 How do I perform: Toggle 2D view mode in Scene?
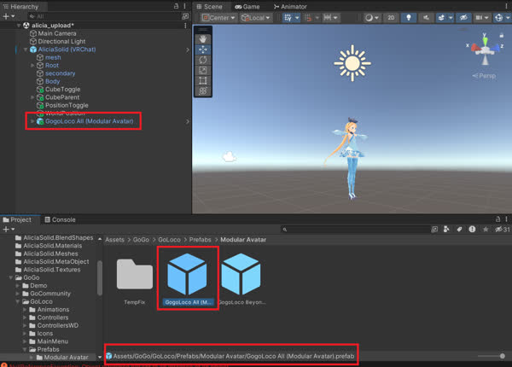[x=389, y=17]
